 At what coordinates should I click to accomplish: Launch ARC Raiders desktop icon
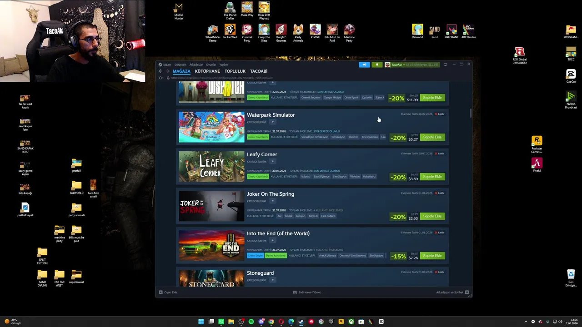[469, 31]
